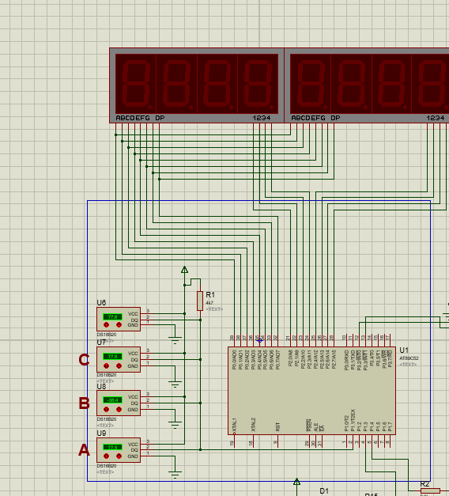Screen dimensions: 449x496
Task: Click the U6 reference label
Action: [x=101, y=303]
